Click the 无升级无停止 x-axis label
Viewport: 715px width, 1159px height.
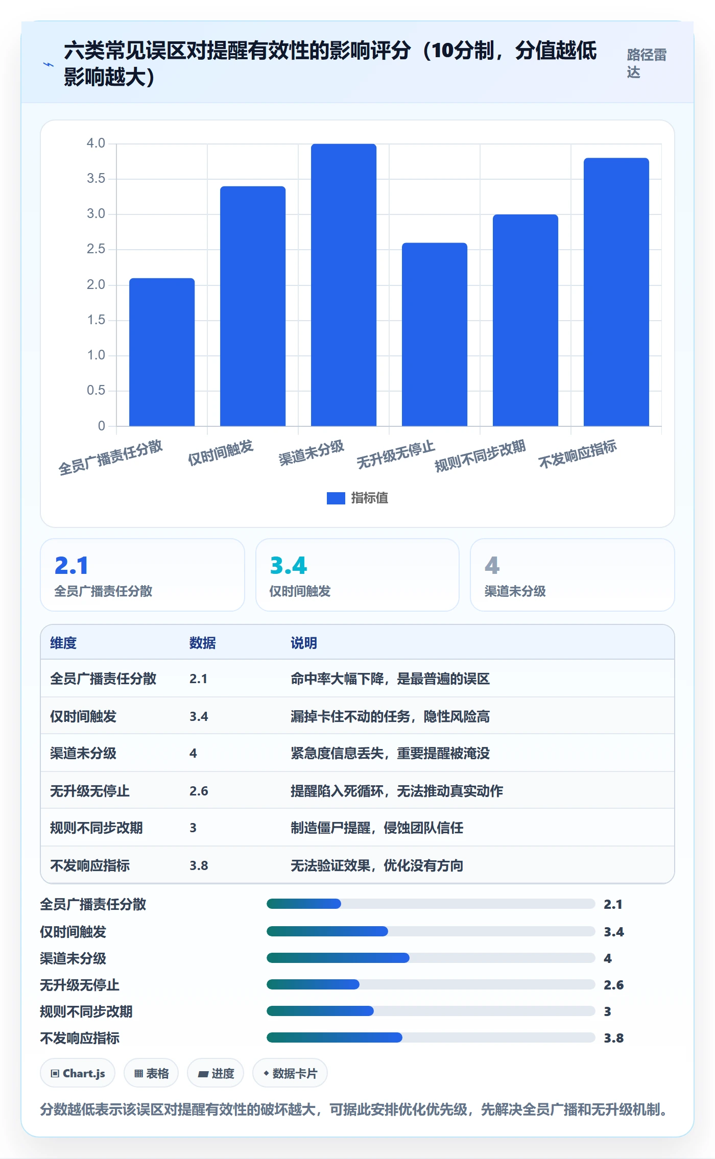(395, 454)
